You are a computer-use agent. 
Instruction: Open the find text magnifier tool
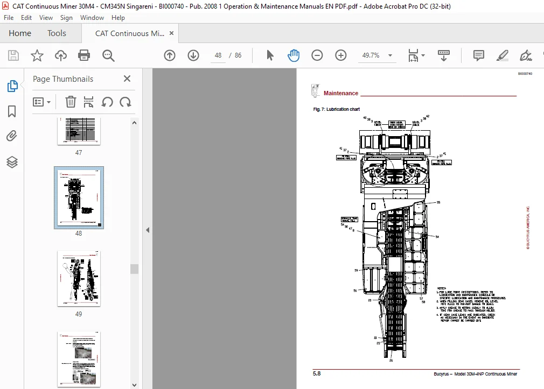[x=108, y=55]
